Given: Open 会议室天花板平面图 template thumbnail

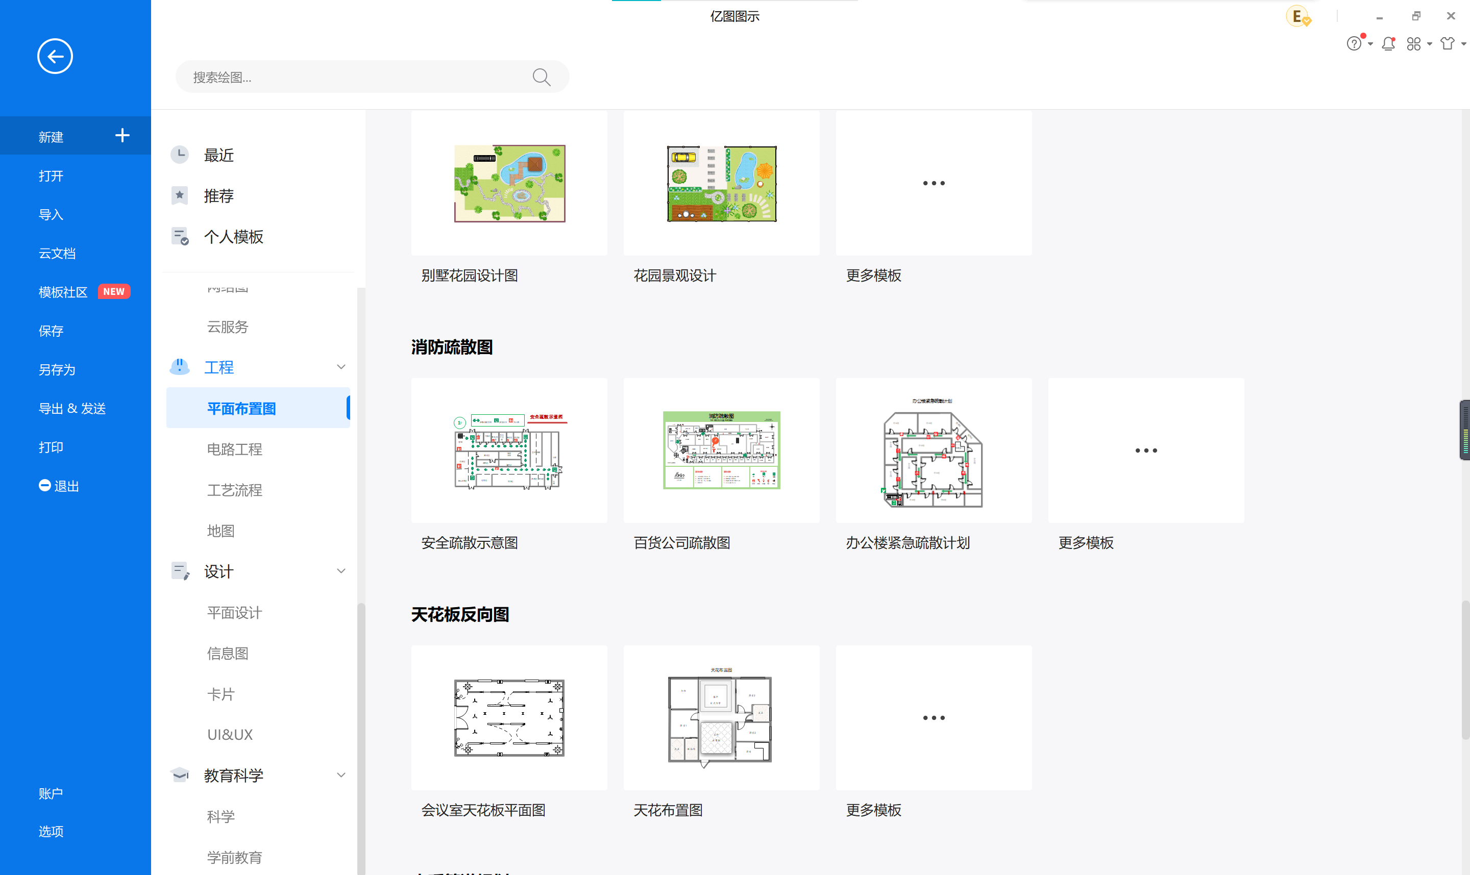Looking at the screenshot, I should click(x=509, y=717).
